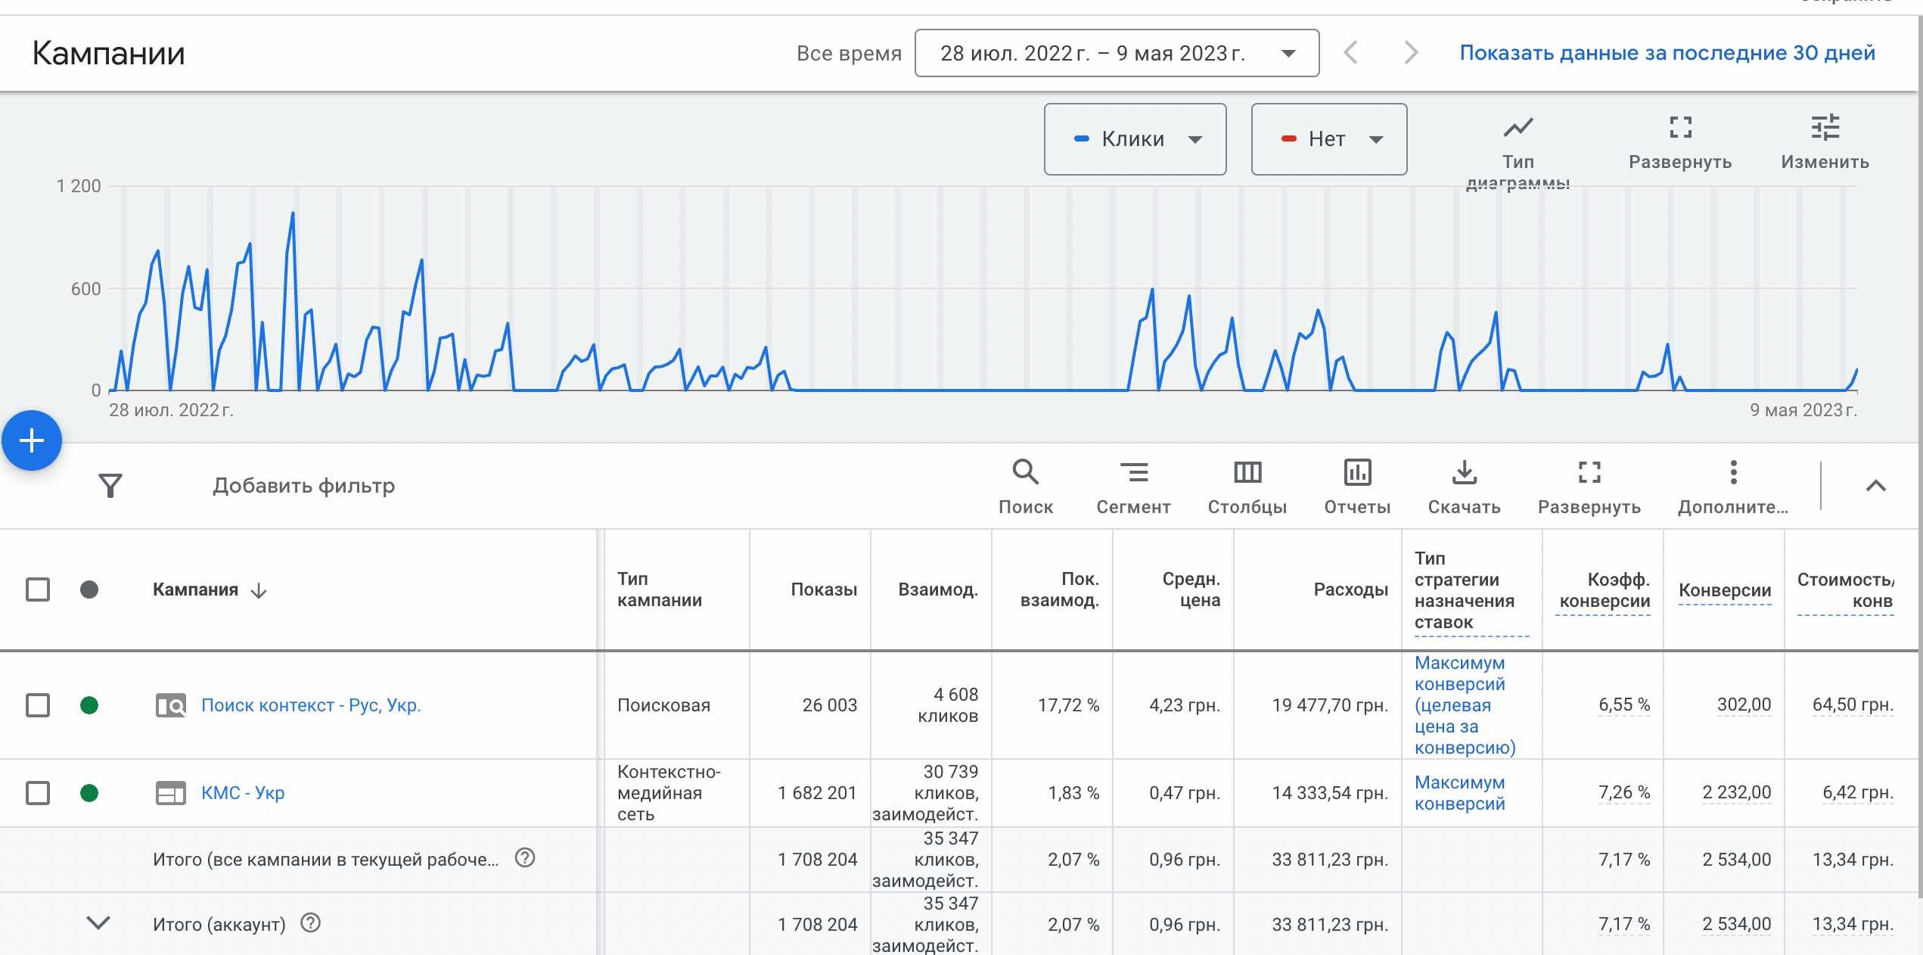Click Добавить фильтр field
1923x955 pixels.
303,485
